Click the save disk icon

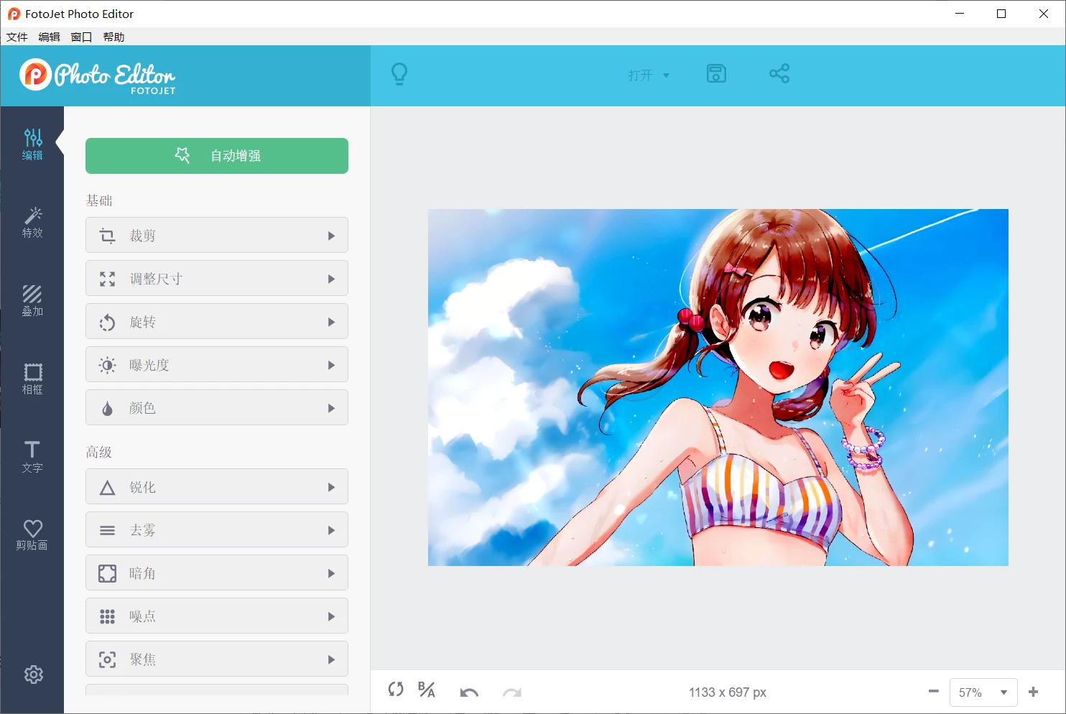(x=716, y=73)
